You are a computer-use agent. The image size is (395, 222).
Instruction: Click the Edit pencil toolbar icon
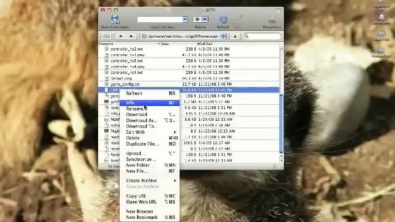click(x=237, y=19)
